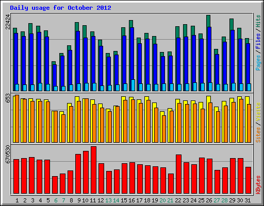Click the blue 'Files' legend label
Image resolution: width=264 pixels, height=206 pixels.
click(258, 41)
